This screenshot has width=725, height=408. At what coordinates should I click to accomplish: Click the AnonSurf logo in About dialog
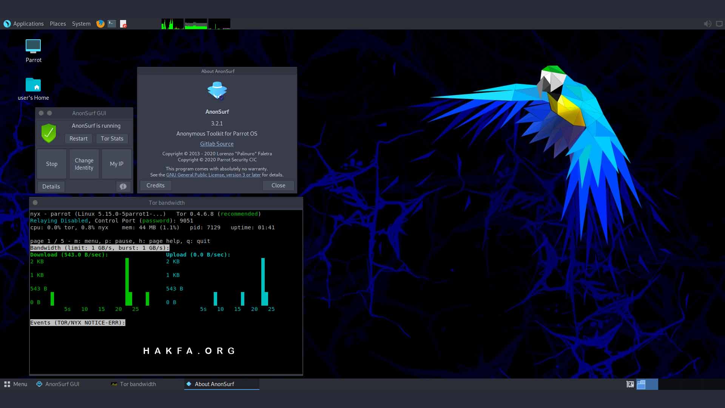click(217, 91)
